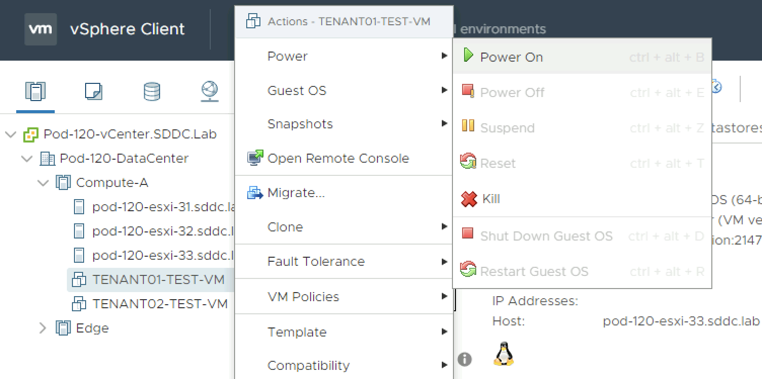Choose Migrate... from the Actions menu
Image resolution: width=762 pixels, height=379 pixels.
[x=296, y=193]
